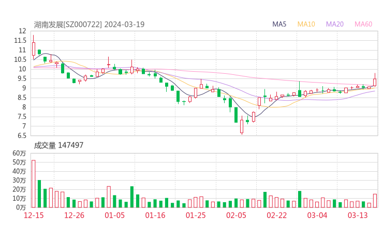This screenshot has height=227, width=383.
Task: Click the 0万 volume axis value
Action: 21,207
